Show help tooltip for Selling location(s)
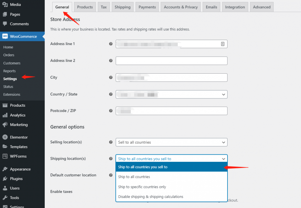Viewport: 301px width, 208px height. pos(111,142)
